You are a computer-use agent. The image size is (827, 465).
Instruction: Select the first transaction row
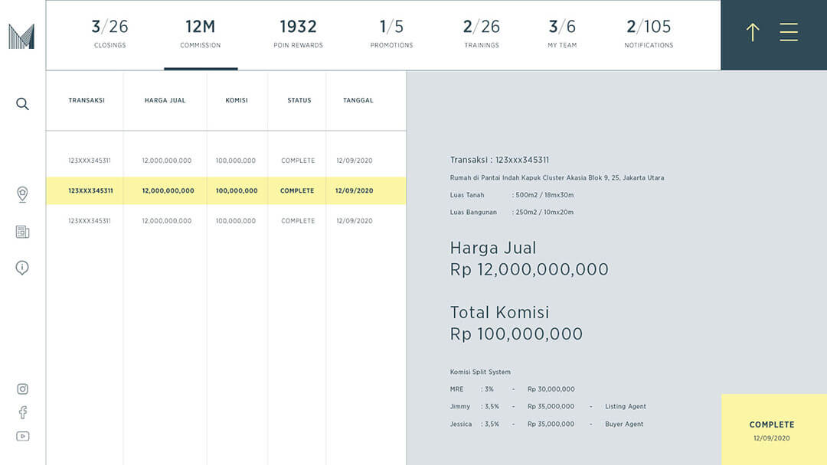[x=226, y=161]
